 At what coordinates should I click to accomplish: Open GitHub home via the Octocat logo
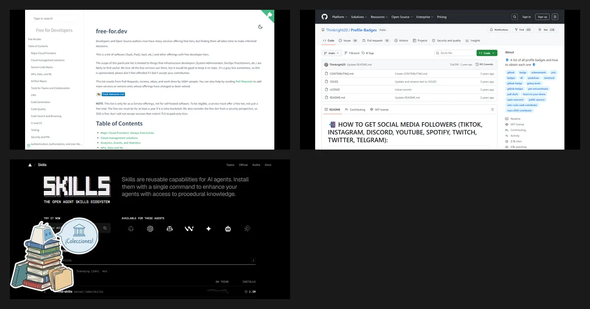pyautogui.click(x=324, y=17)
